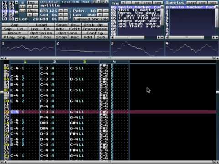
Task: Toggle Rec record mode
Action: pos(75,37)
